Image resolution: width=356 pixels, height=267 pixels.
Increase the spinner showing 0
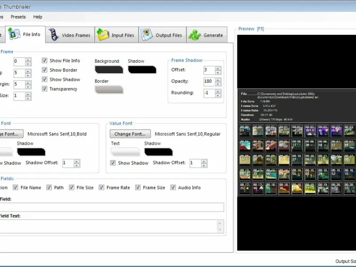click(28, 60)
